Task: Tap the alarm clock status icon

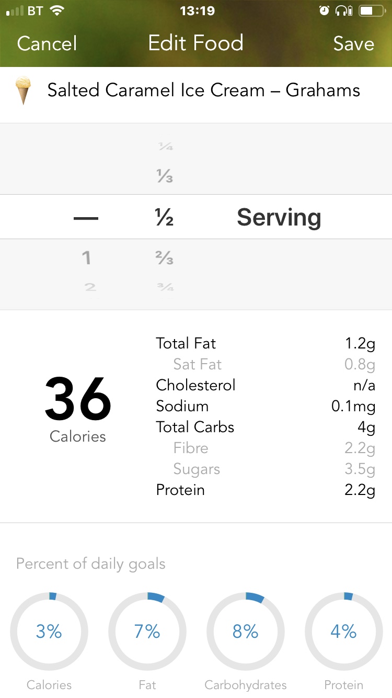Action: [x=324, y=10]
